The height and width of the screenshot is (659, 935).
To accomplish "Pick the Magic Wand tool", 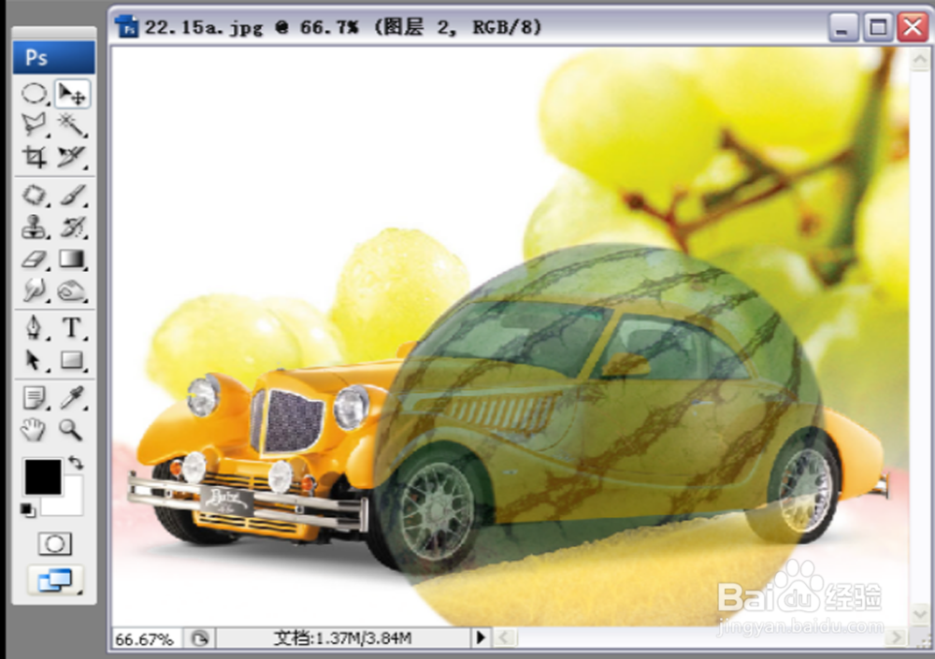I will [x=72, y=124].
